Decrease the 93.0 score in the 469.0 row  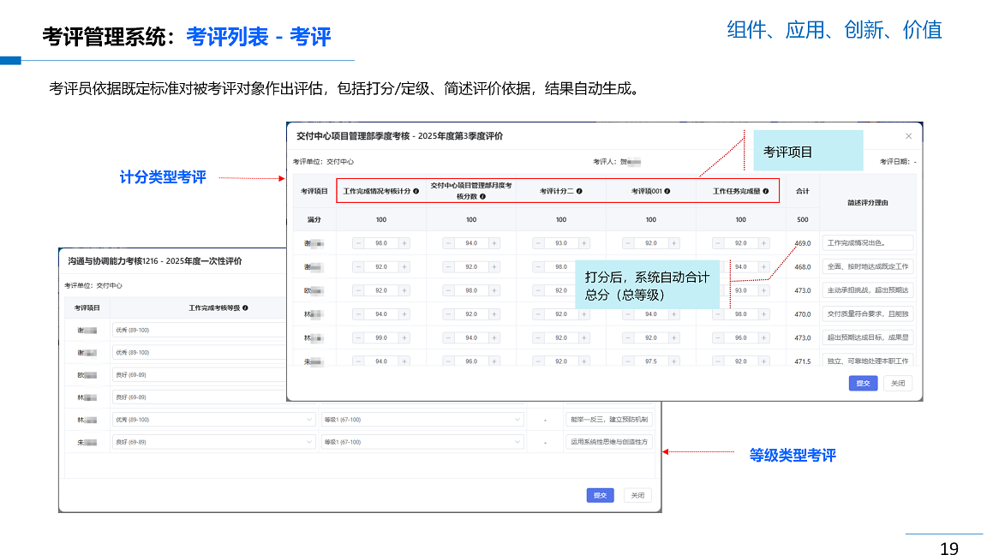tap(538, 243)
